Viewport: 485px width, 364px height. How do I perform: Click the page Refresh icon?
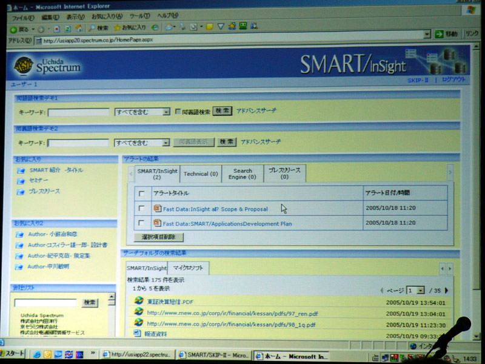68,29
